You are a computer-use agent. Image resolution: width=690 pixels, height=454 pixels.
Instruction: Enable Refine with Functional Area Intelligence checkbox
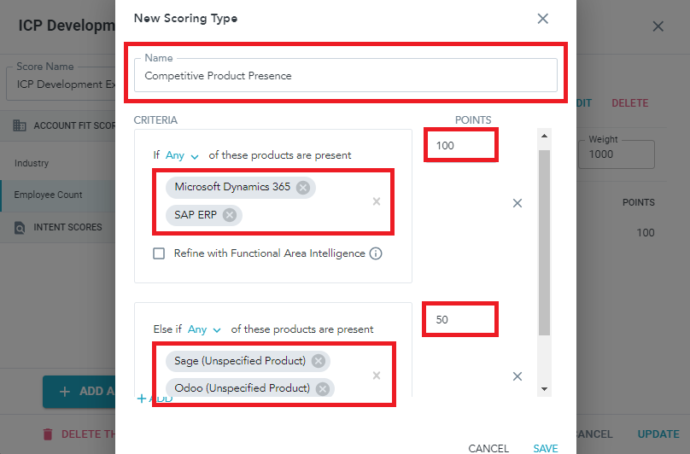click(x=159, y=253)
